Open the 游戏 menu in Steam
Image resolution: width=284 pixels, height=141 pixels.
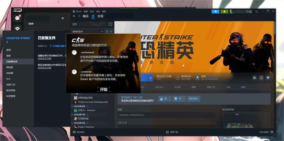98,11
